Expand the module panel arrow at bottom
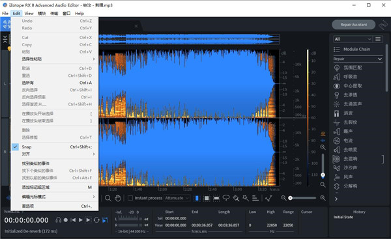 pos(336,199)
